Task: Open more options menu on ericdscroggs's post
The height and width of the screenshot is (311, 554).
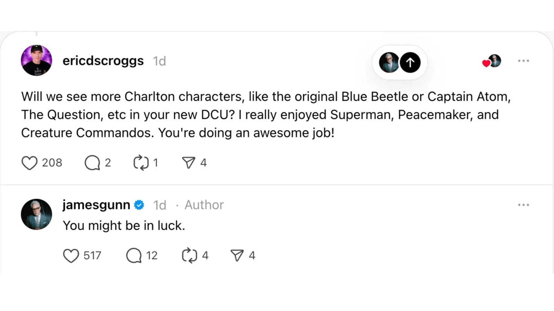Action: [x=523, y=61]
